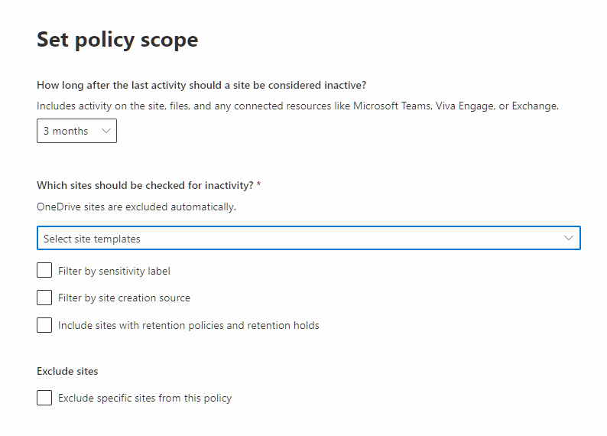Click the OneDrive sites are excluded automatically note
The width and height of the screenshot is (607, 436).
click(136, 207)
